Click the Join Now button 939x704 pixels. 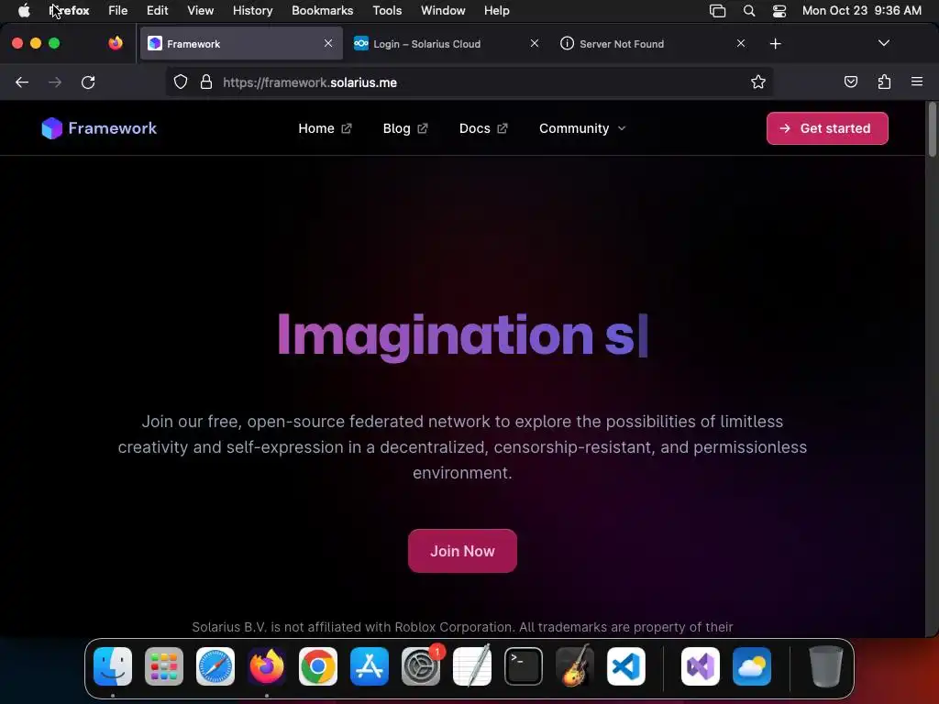point(462,551)
